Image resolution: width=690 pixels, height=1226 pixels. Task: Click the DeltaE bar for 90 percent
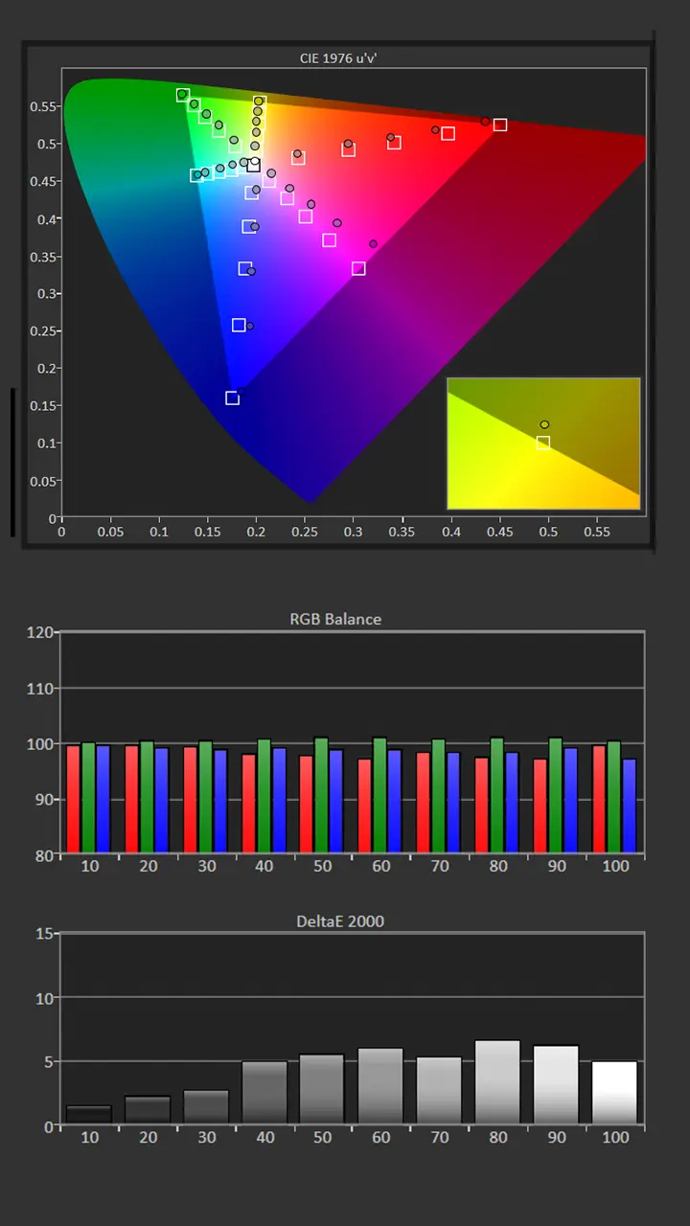(x=556, y=1085)
